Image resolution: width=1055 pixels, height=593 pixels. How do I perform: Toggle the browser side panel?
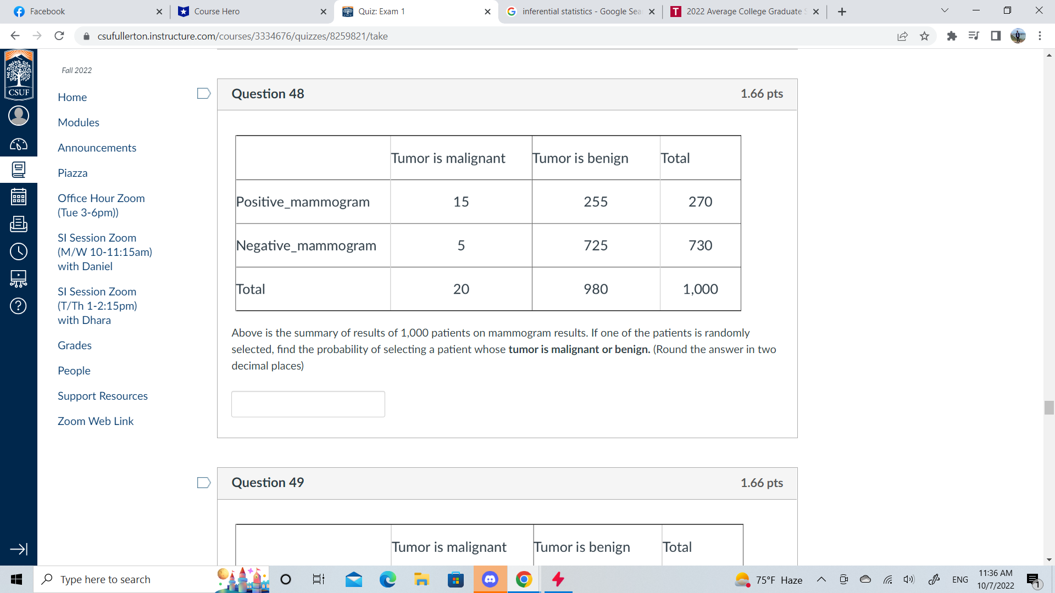[996, 36]
